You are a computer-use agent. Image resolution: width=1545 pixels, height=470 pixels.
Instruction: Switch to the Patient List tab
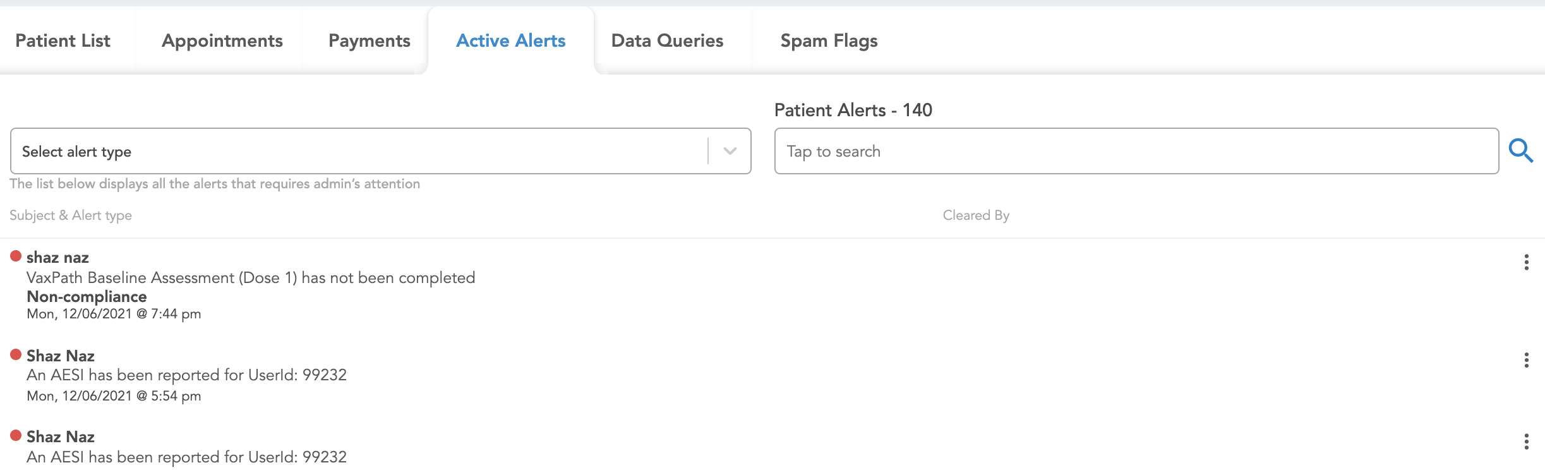pyautogui.click(x=63, y=40)
